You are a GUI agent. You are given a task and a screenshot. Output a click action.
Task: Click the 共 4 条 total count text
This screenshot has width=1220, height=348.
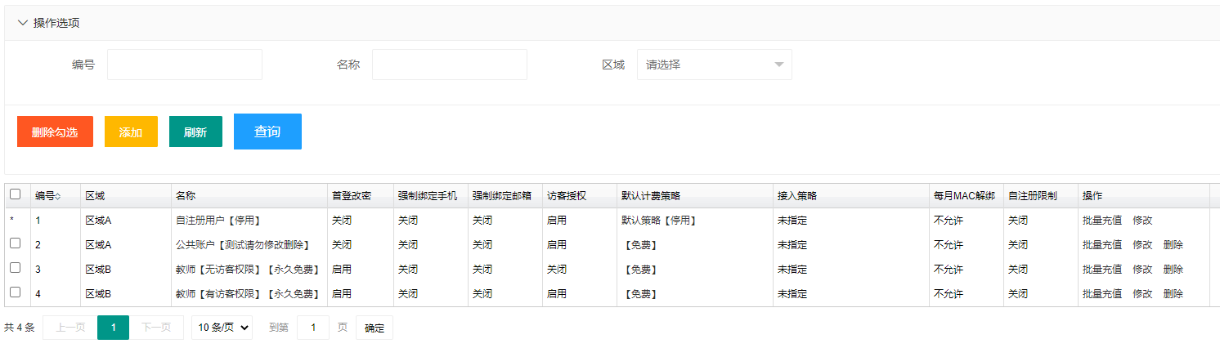(x=20, y=328)
